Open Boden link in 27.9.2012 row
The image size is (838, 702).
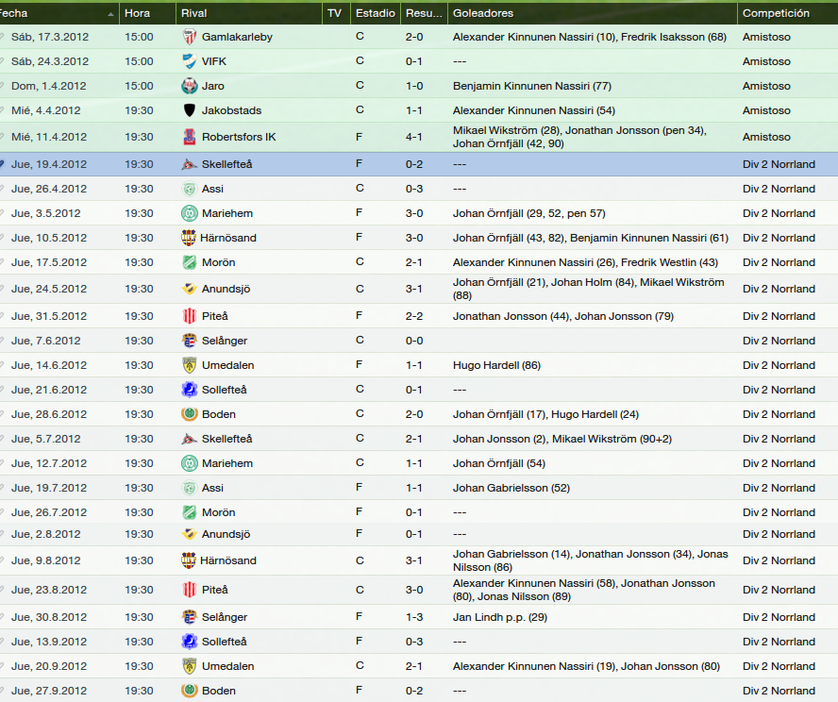219,691
